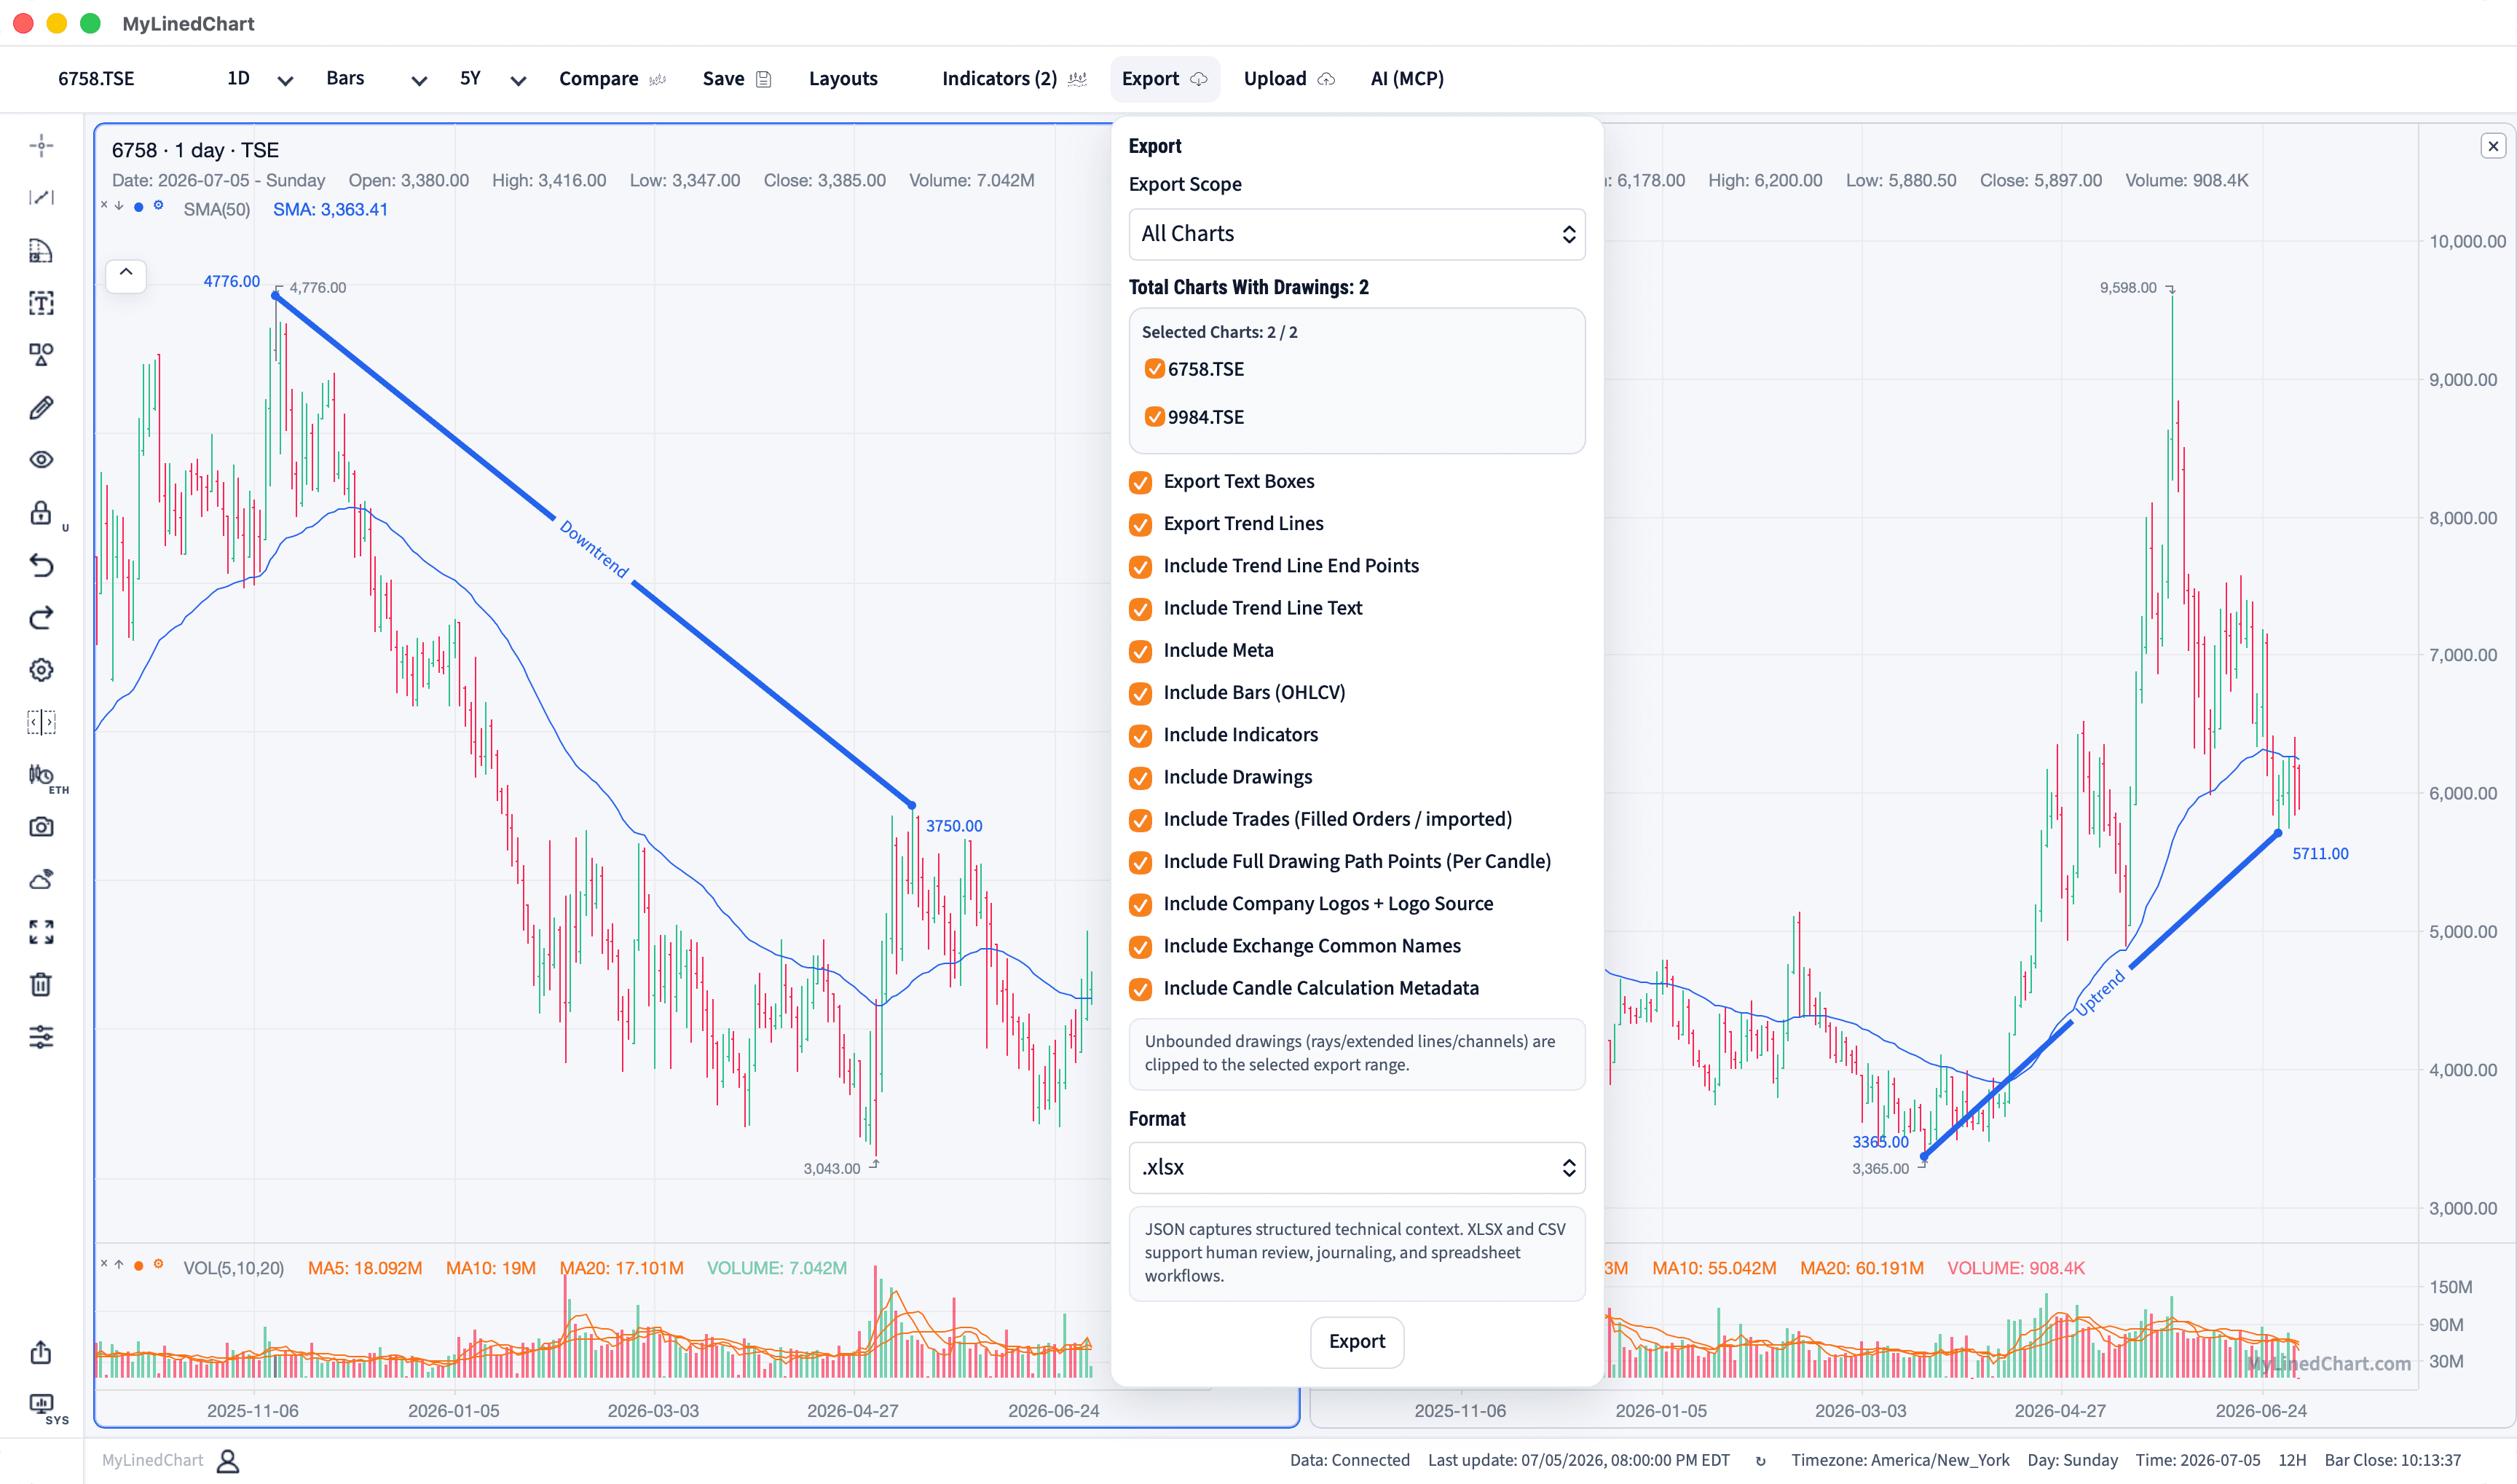Toggle Include Trend Line End Points
The width and height of the screenshot is (2517, 1484).
[1140, 567]
